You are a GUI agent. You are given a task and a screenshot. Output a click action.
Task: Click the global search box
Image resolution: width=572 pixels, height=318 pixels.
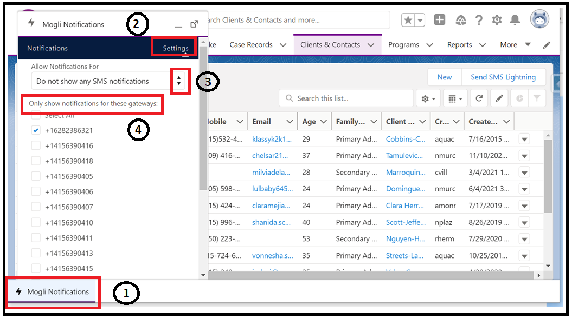point(298,20)
